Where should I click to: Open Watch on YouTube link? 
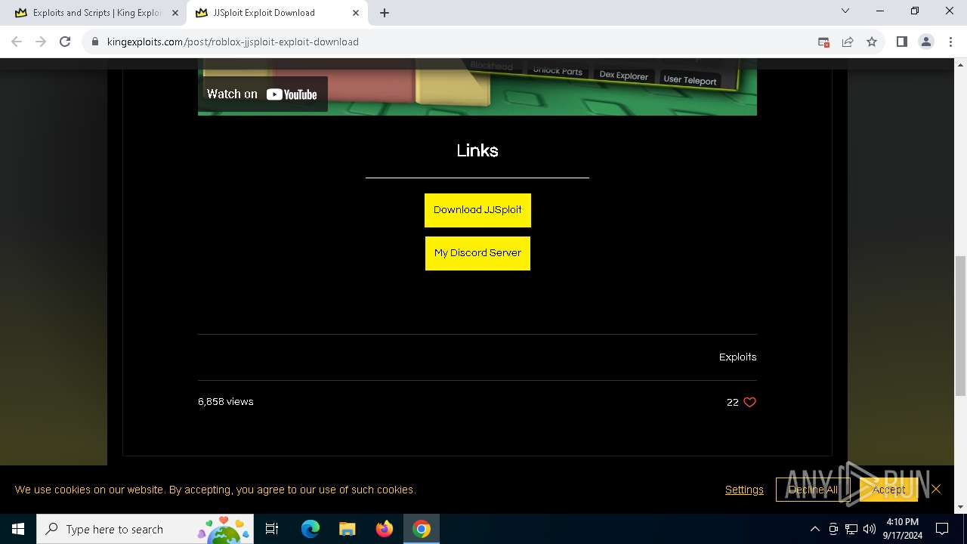pyautogui.click(x=262, y=94)
